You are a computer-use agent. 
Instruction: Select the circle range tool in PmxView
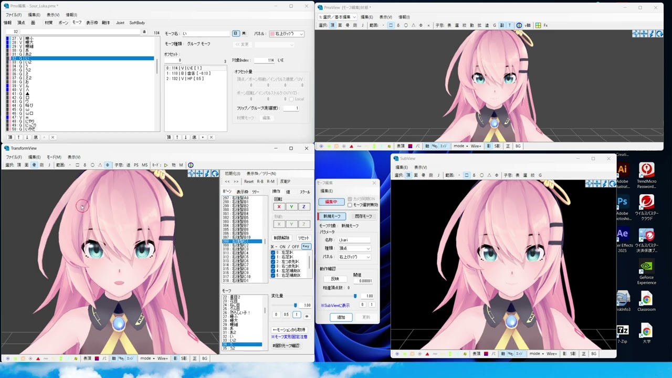click(406, 25)
